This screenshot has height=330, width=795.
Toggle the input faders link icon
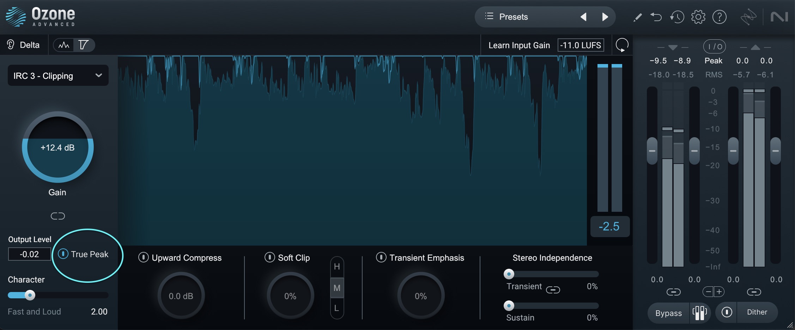(x=673, y=292)
